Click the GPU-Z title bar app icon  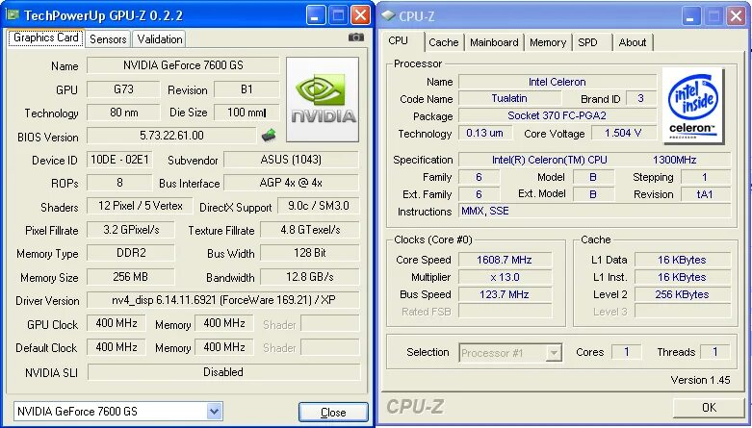[13, 14]
